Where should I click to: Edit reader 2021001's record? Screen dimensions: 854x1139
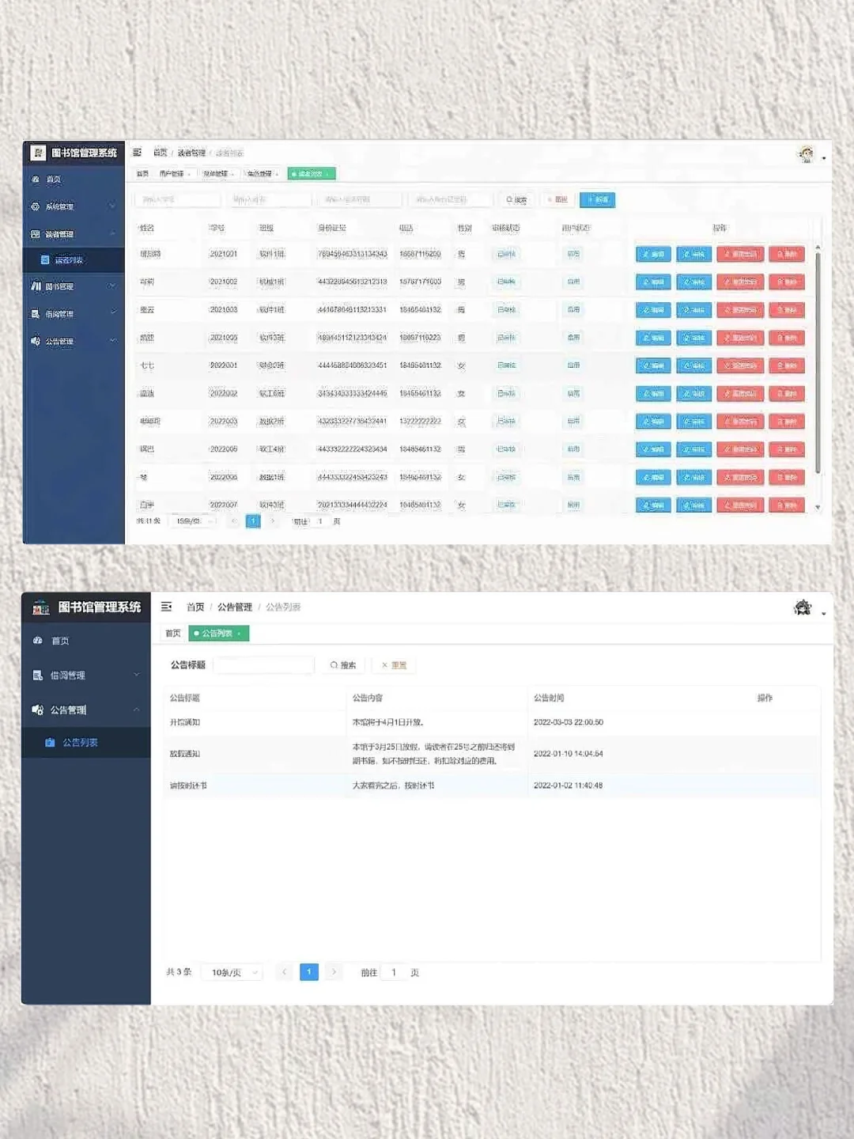coord(653,254)
